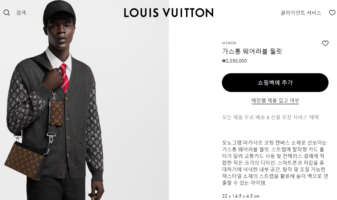Click the model's black cap in the image
Image resolution: width=337 pixels, height=200 pixels.
click(x=59, y=11)
